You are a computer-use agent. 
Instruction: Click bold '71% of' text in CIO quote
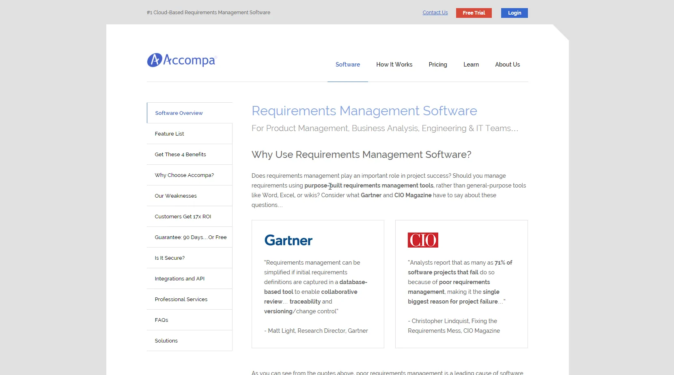(503, 263)
